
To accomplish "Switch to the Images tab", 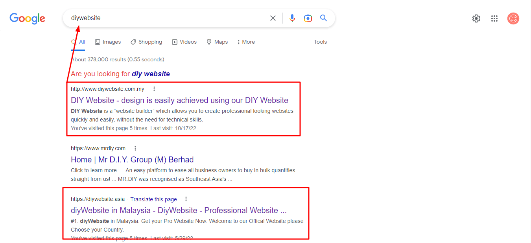I will coord(108,42).
